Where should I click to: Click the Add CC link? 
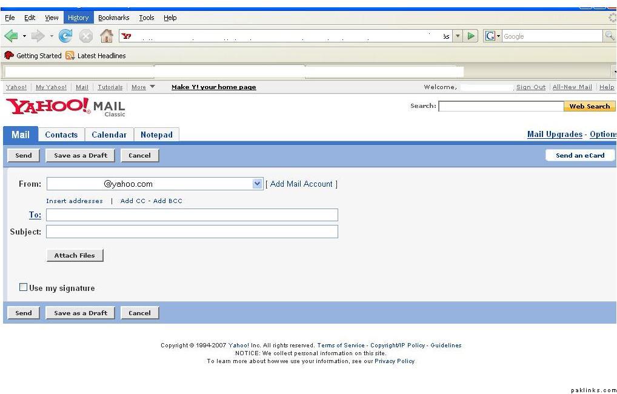pyautogui.click(x=133, y=201)
